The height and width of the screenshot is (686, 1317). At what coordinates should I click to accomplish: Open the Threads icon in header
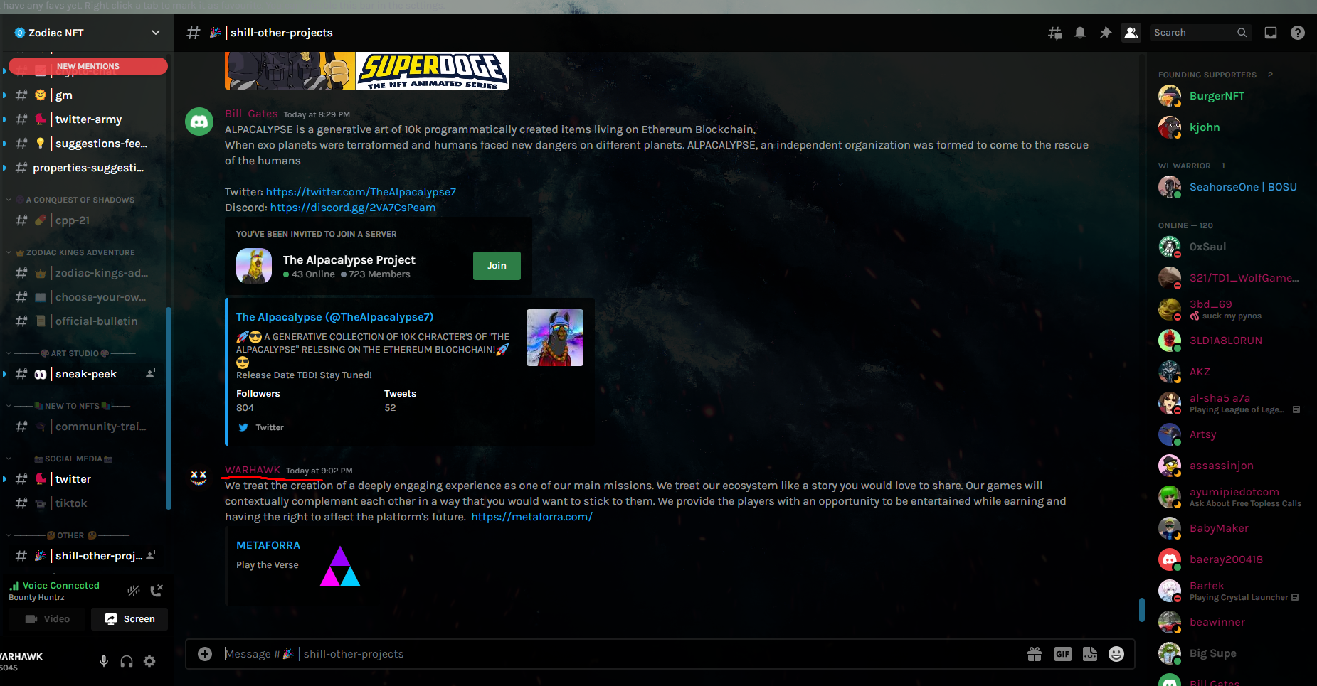pos(1055,33)
